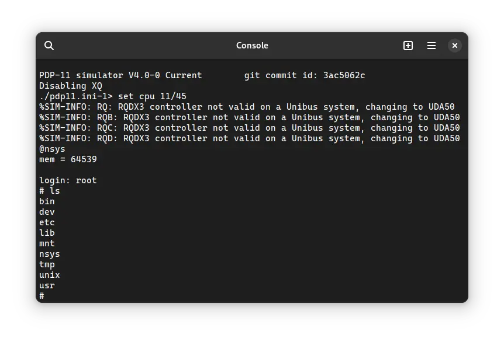Image resolution: width=504 pixels, height=342 pixels.
Task: Open Console's main menu options
Action: pyautogui.click(x=431, y=45)
